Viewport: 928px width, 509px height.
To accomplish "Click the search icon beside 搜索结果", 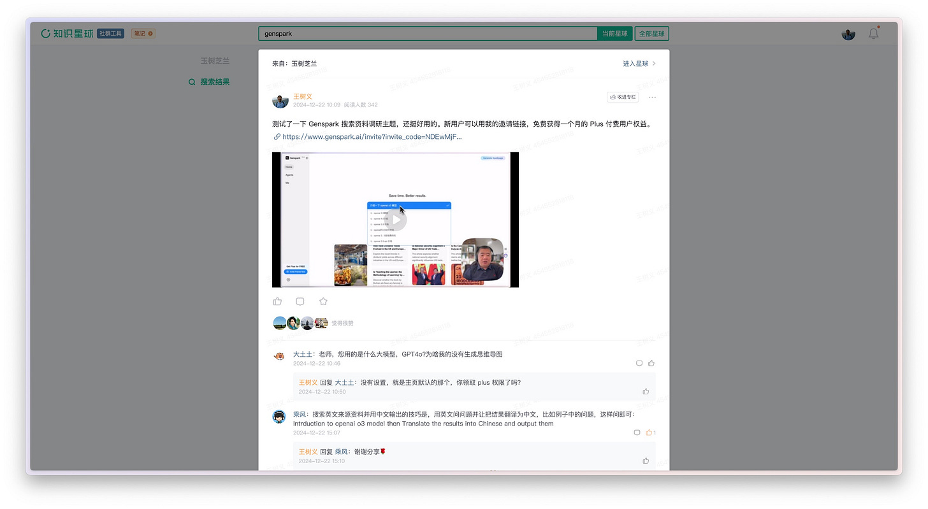I will coord(192,82).
